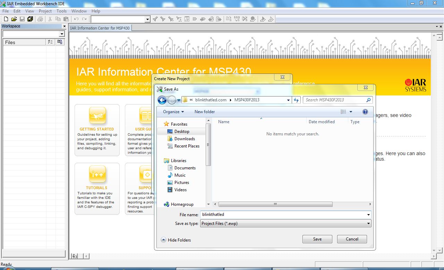Click the Paste clipboard icon
The height and width of the screenshot is (270, 444).
[x=66, y=19]
